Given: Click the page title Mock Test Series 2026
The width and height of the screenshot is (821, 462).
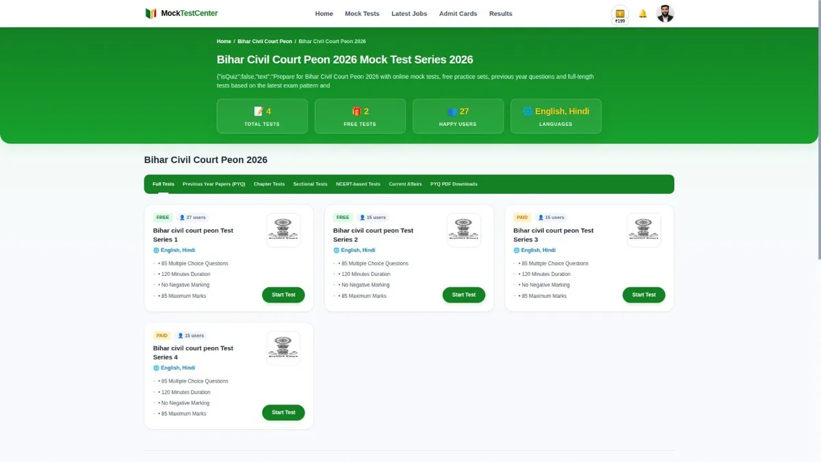Looking at the screenshot, I should [345, 60].
